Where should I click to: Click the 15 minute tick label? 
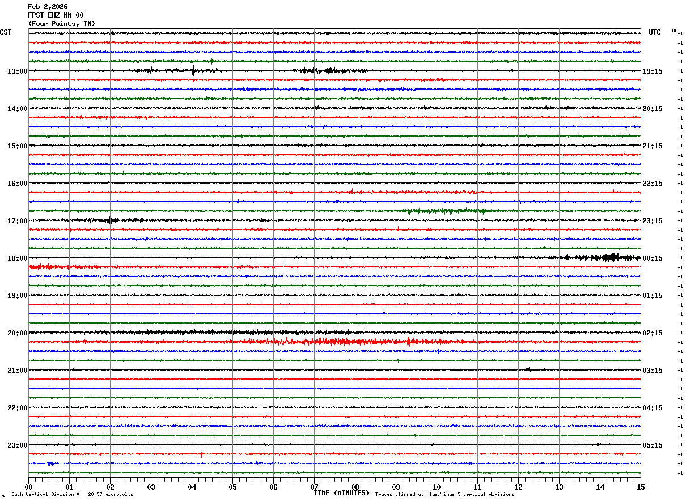(x=641, y=487)
